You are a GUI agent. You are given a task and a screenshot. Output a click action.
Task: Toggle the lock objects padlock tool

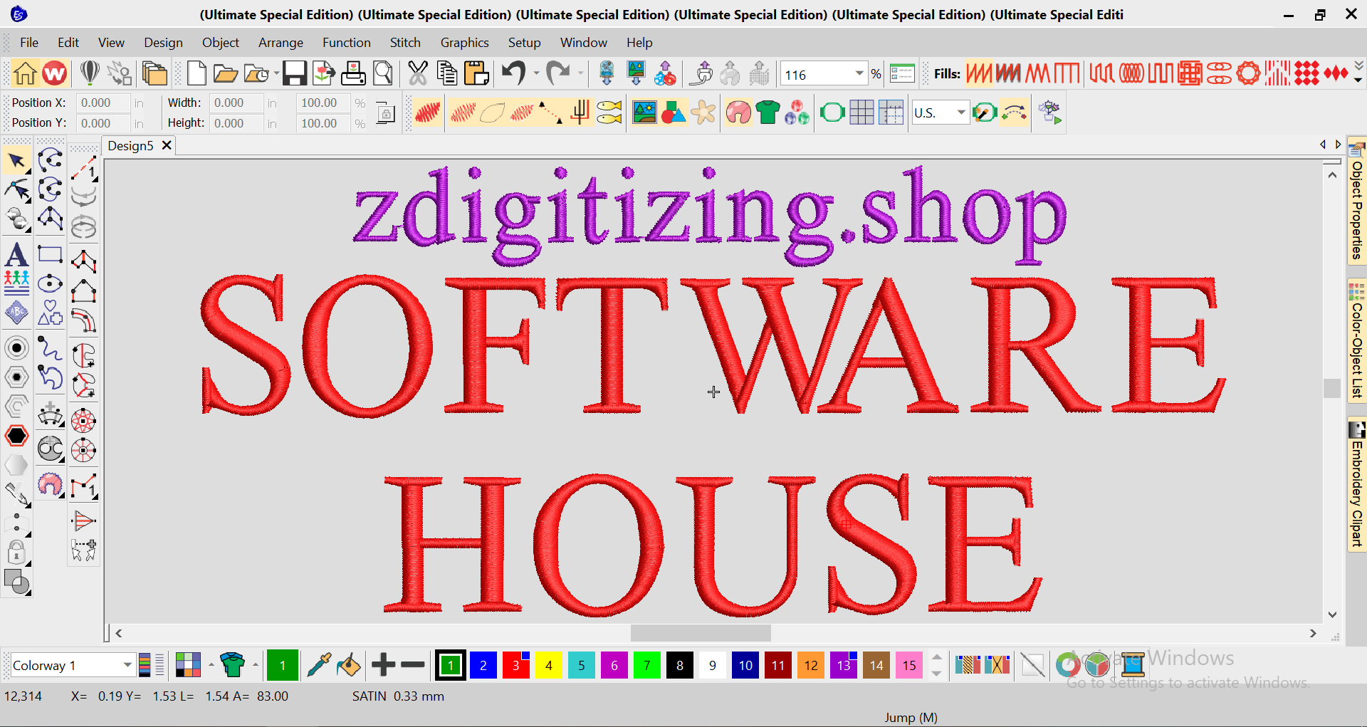[16, 552]
